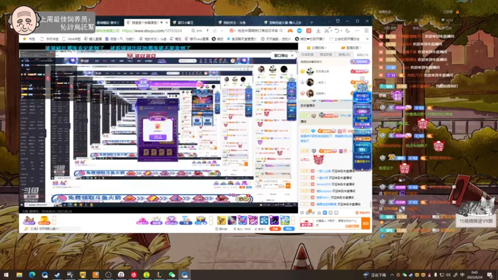Open the streamer video link header

coord(317,48)
